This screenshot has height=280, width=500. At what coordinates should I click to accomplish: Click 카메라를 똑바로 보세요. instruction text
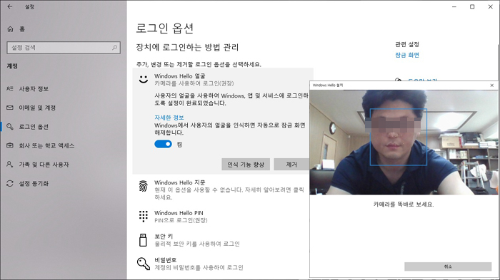tap(404, 204)
